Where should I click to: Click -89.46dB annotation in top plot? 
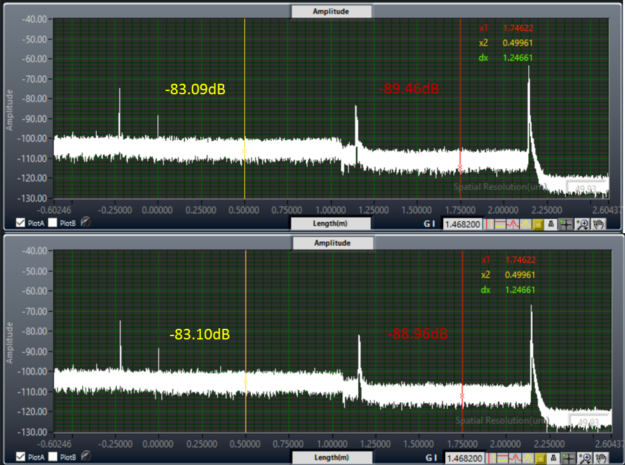coord(409,88)
